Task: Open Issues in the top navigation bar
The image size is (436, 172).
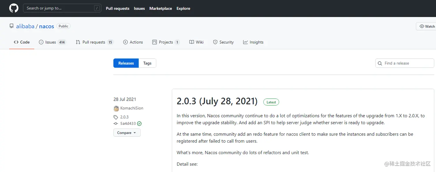Action: point(139,8)
